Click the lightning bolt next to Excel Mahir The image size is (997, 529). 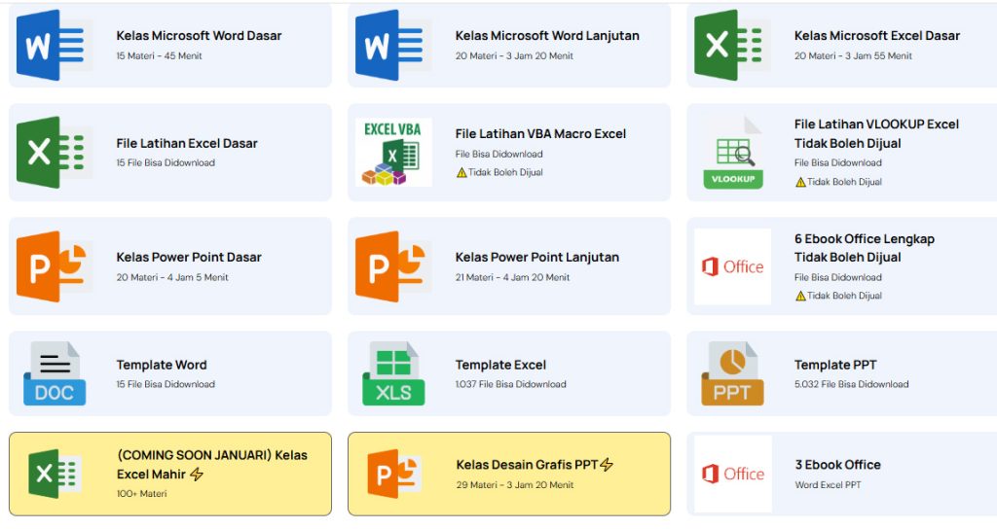(x=197, y=475)
